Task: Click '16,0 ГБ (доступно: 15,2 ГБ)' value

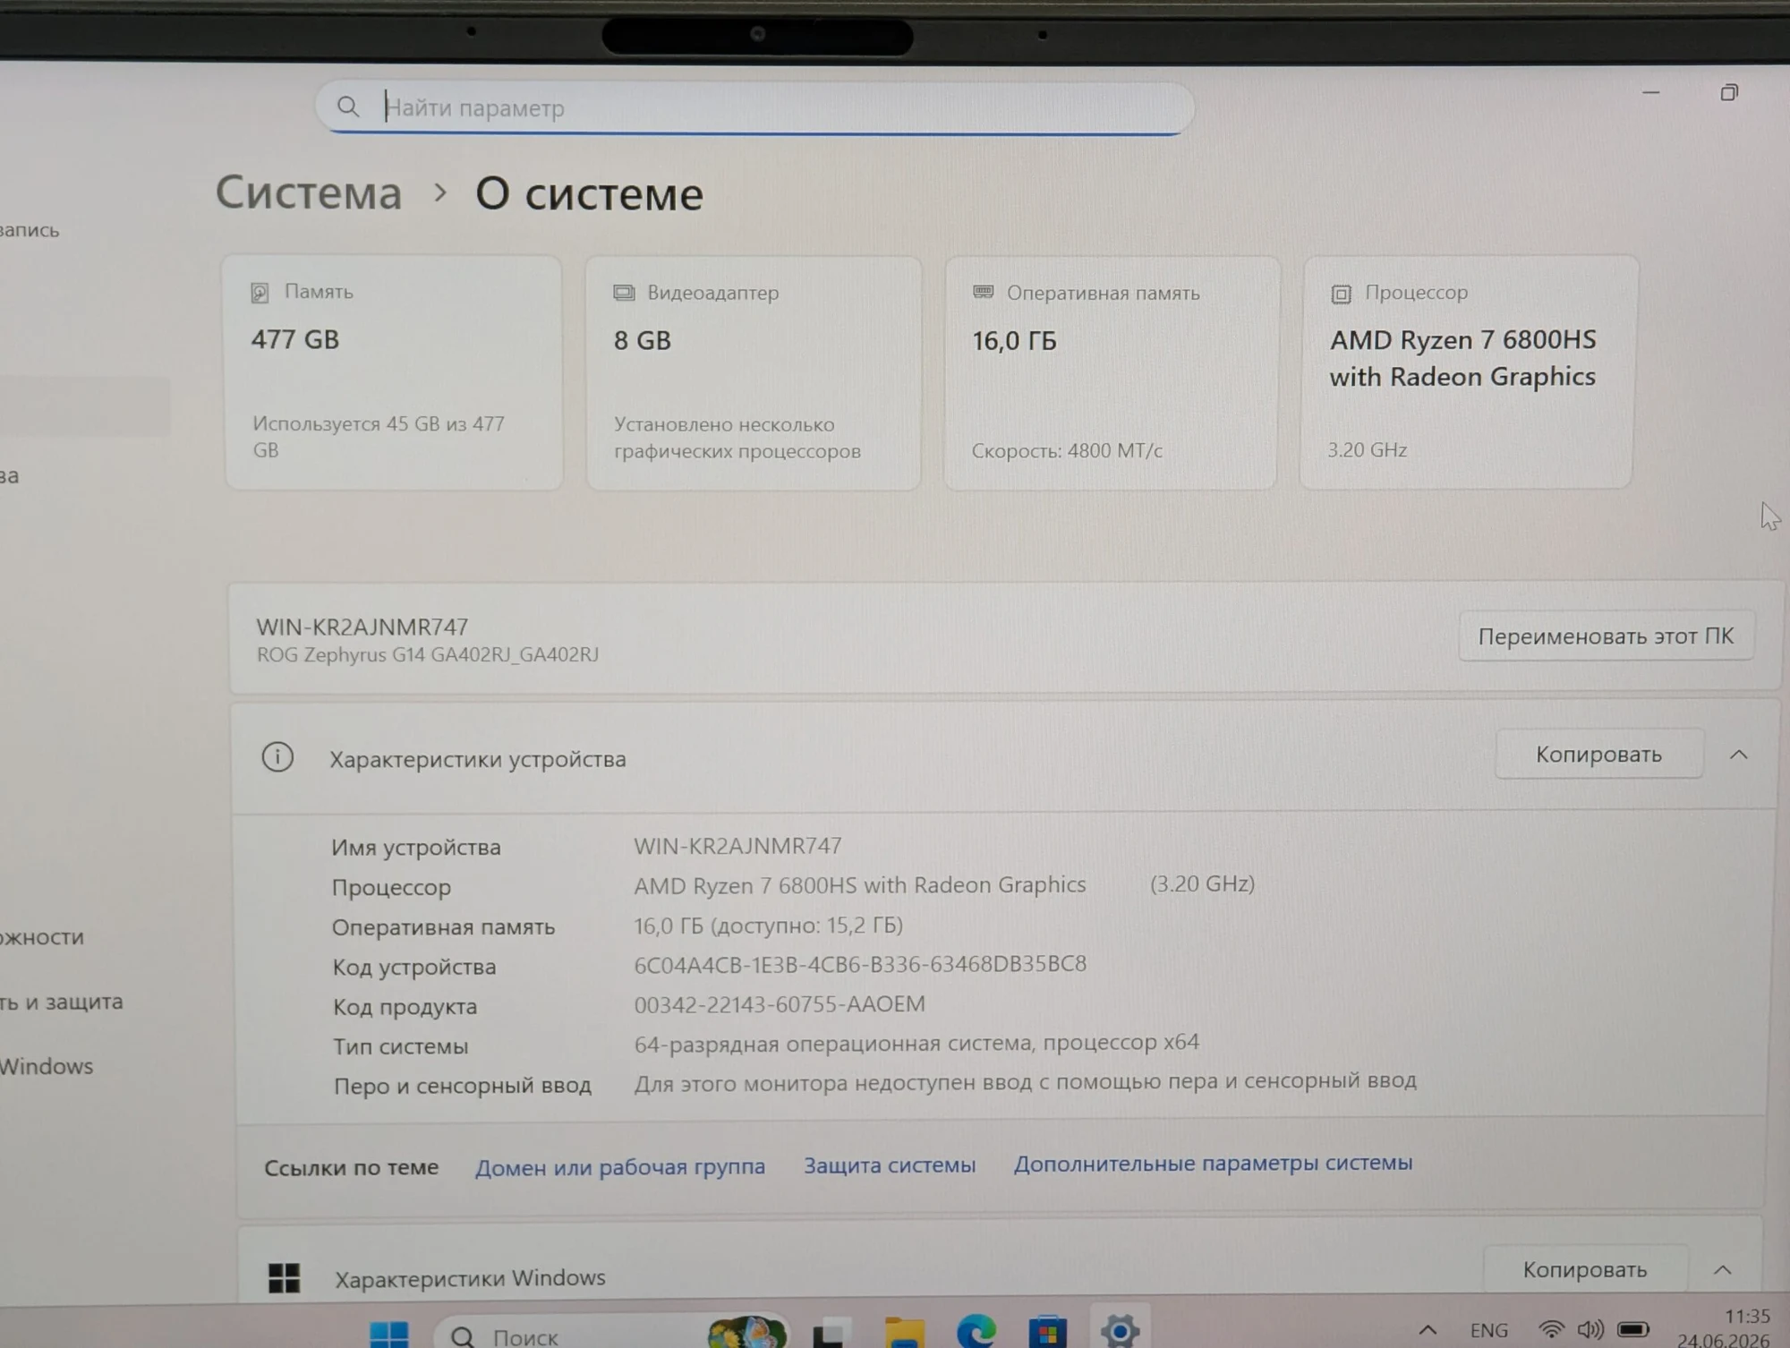Action: point(768,925)
